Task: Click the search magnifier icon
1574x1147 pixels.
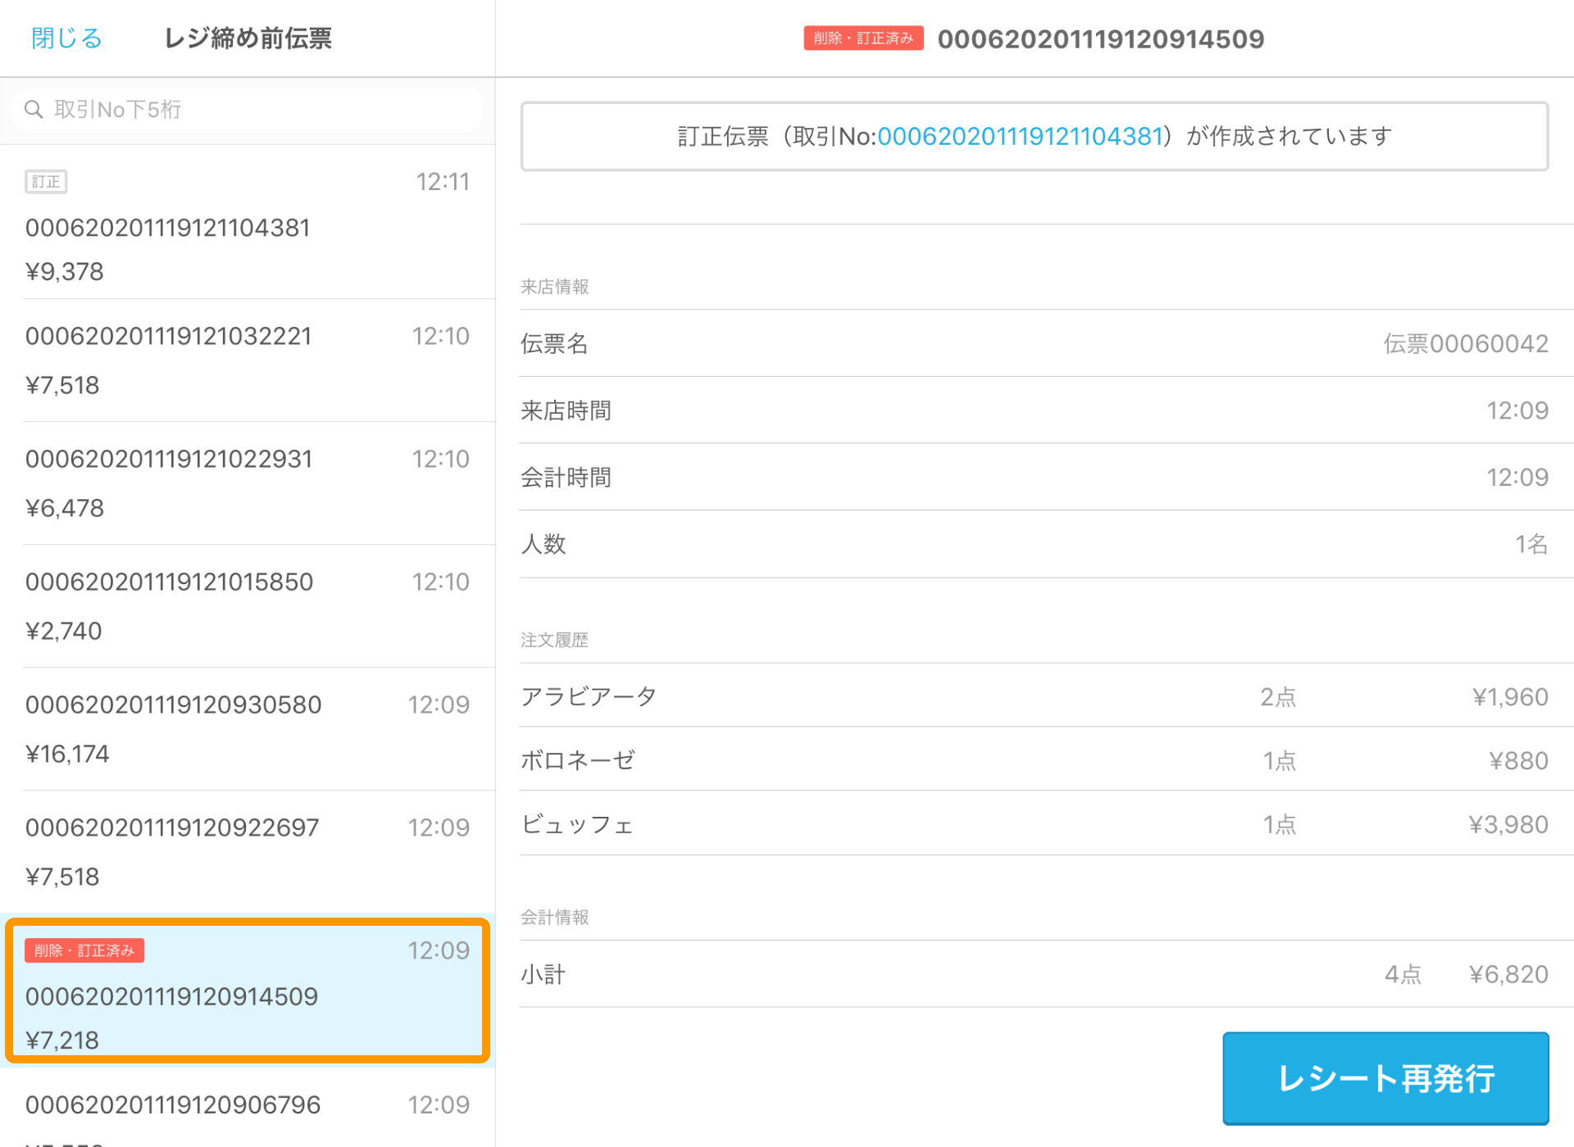Action: tap(34, 110)
